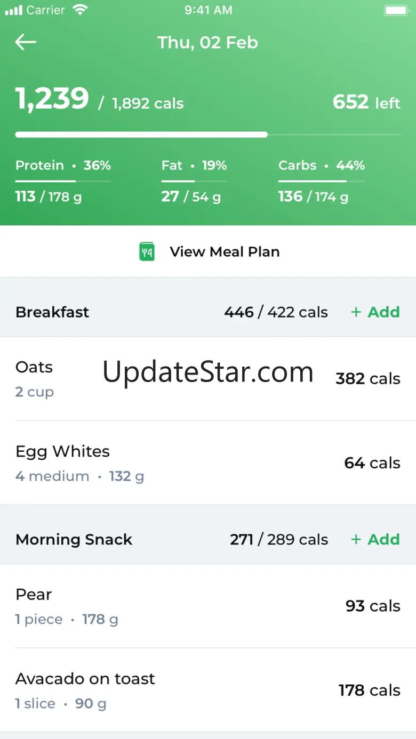Tap the Thu, 02 Feb date title
The width and height of the screenshot is (416, 739).
pyautogui.click(x=207, y=43)
